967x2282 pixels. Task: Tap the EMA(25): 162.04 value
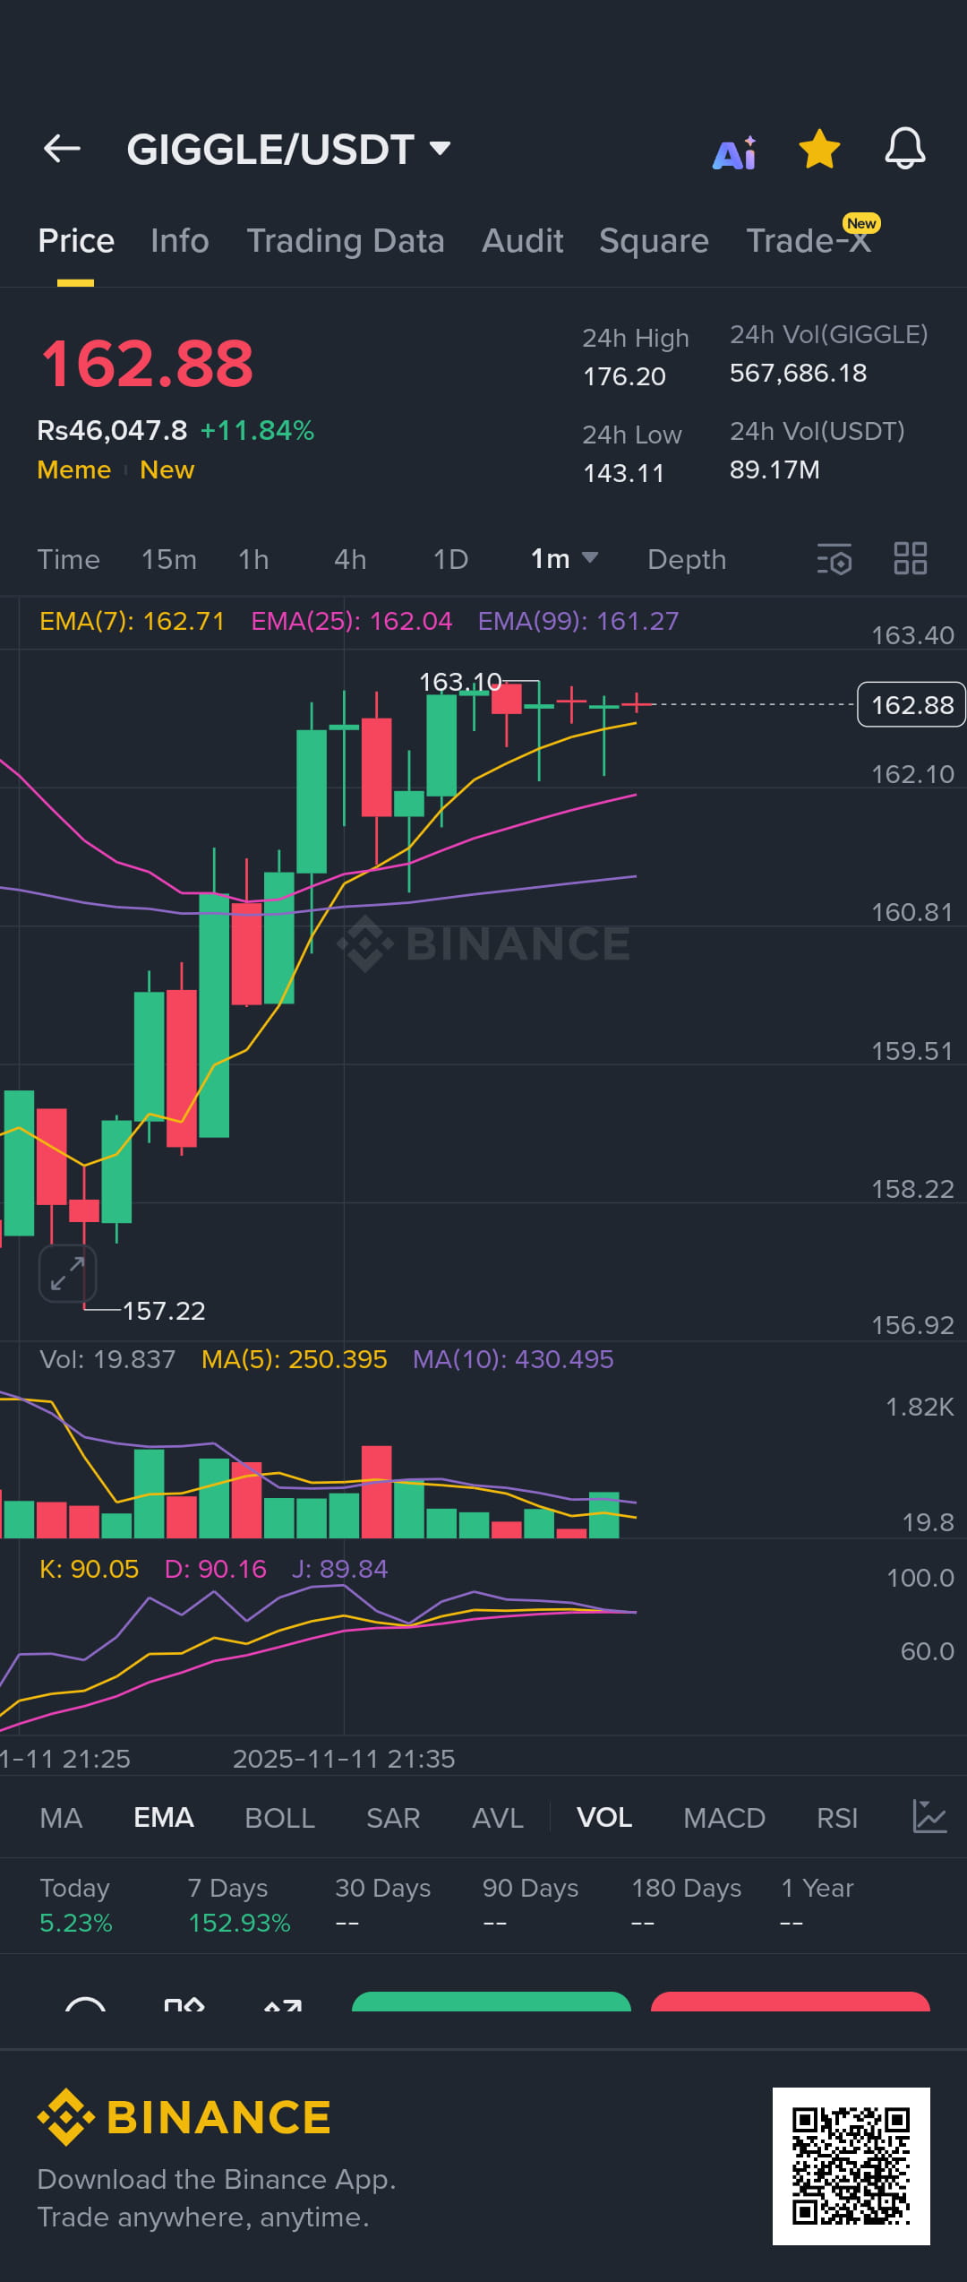tap(352, 621)
